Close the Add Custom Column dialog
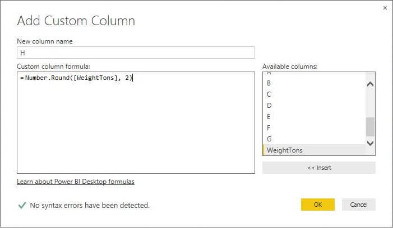Image resolution: width=393 pixels, height=228 pixels. point(385,8)
